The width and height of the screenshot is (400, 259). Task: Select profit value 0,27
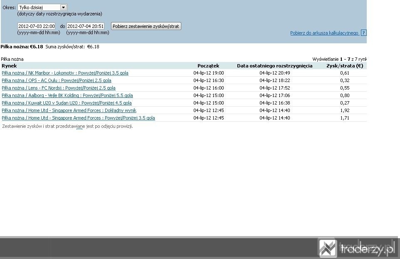tap(345, 103)
